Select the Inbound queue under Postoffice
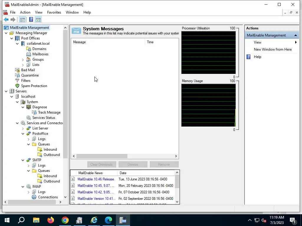 (x=50, y=149)
